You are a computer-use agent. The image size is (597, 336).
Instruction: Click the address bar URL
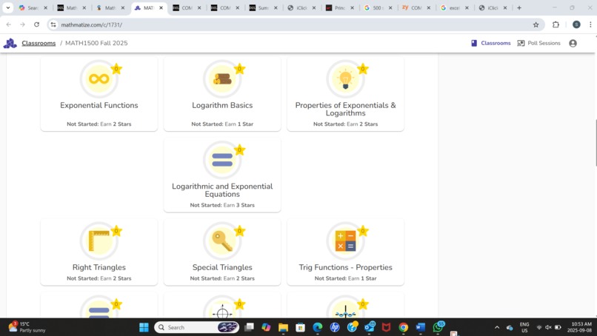point(91,24)
